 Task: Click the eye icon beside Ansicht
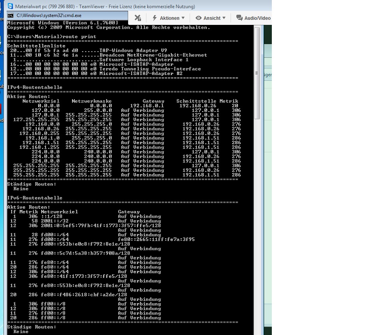198,18
